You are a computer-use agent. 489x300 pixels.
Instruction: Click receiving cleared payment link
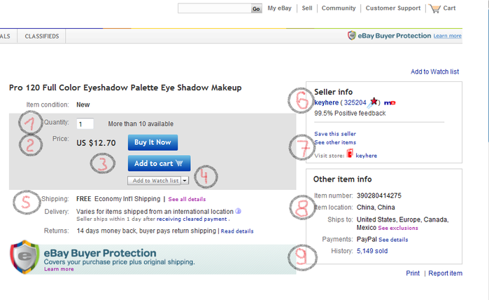tap(192, 219)
